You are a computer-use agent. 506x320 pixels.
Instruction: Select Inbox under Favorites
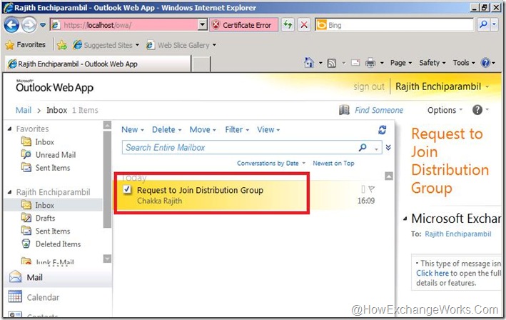(x=44, y=141)
